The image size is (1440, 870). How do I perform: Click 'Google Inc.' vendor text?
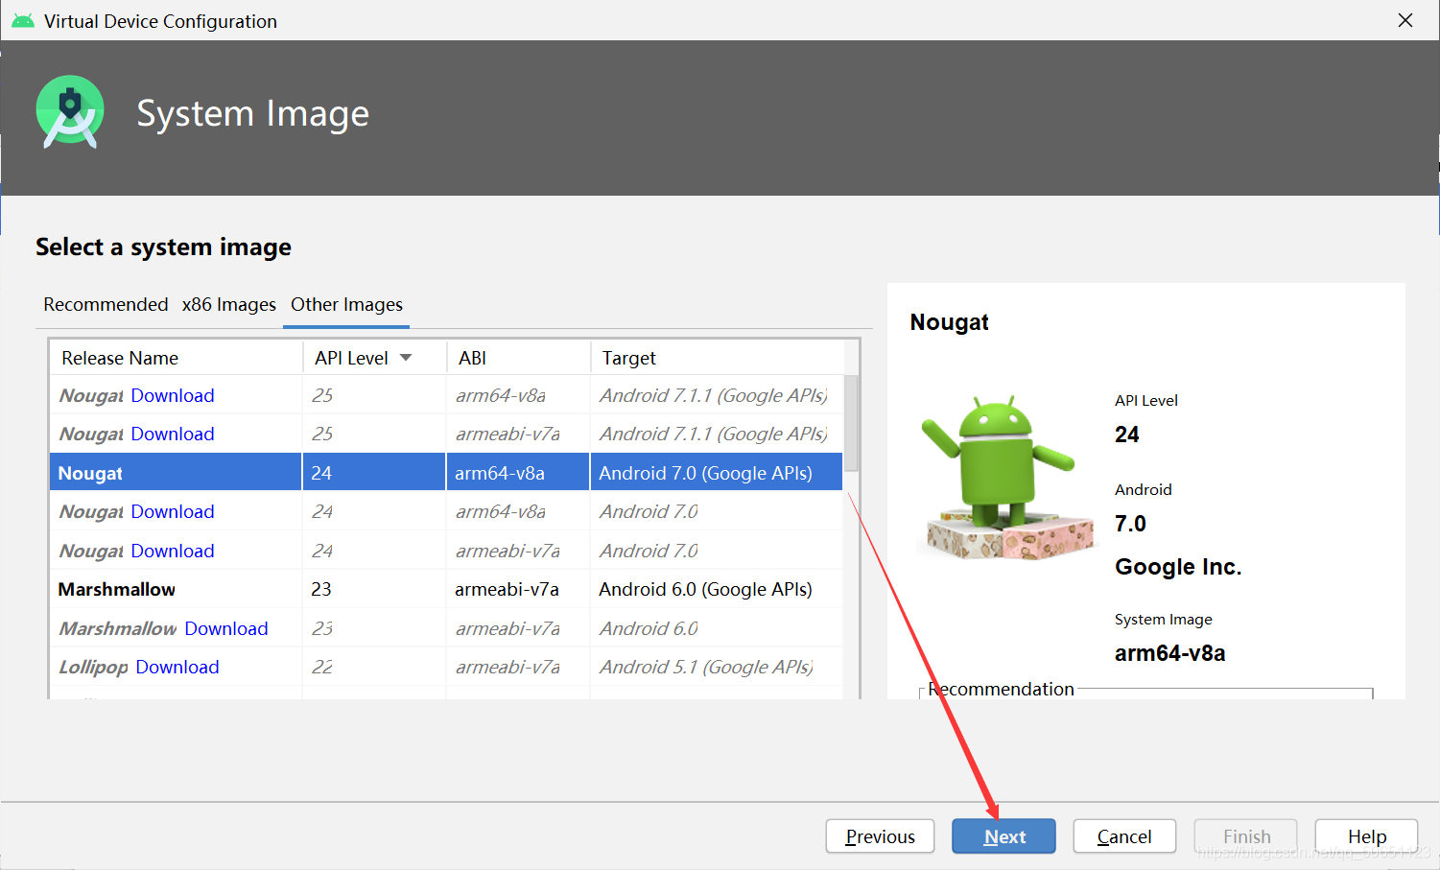[1178, 567]
